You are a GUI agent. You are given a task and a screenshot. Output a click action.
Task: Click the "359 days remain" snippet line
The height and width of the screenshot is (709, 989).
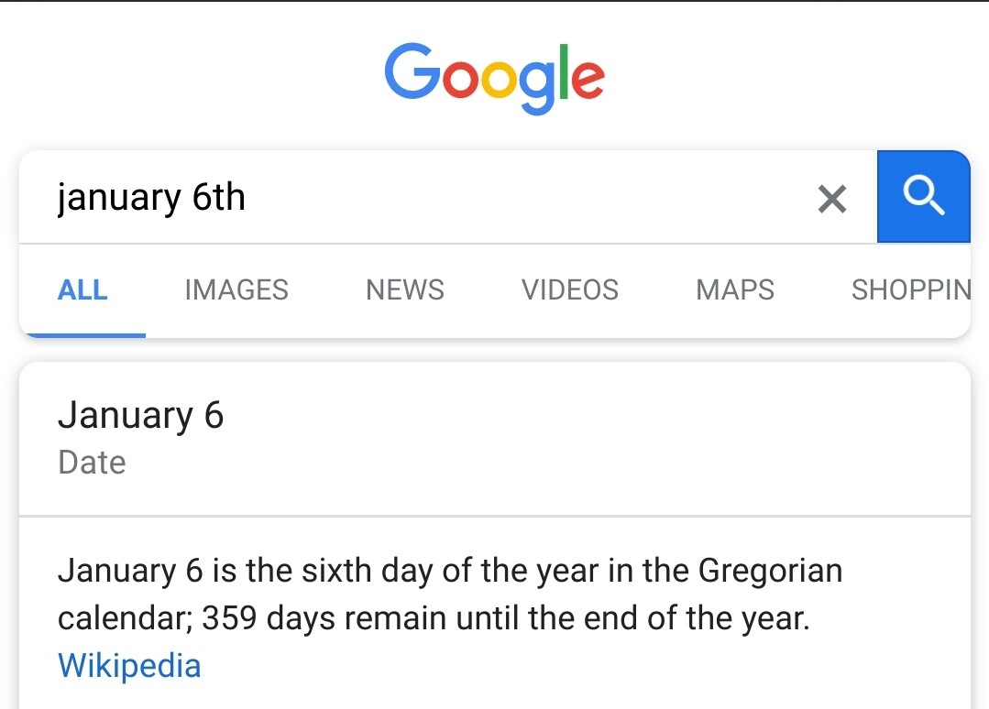pos(434,618)
